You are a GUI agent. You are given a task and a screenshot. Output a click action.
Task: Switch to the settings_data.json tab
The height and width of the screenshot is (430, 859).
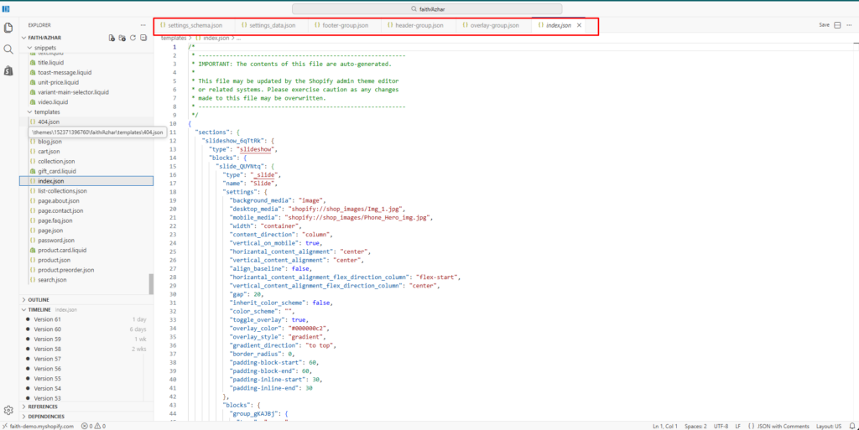click(x=268, y=25)
